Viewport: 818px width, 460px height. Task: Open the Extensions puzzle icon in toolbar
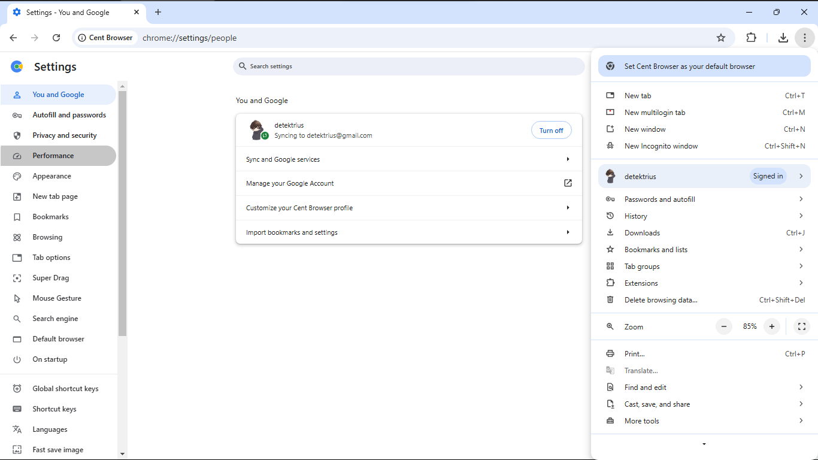(x=751, y=38)
